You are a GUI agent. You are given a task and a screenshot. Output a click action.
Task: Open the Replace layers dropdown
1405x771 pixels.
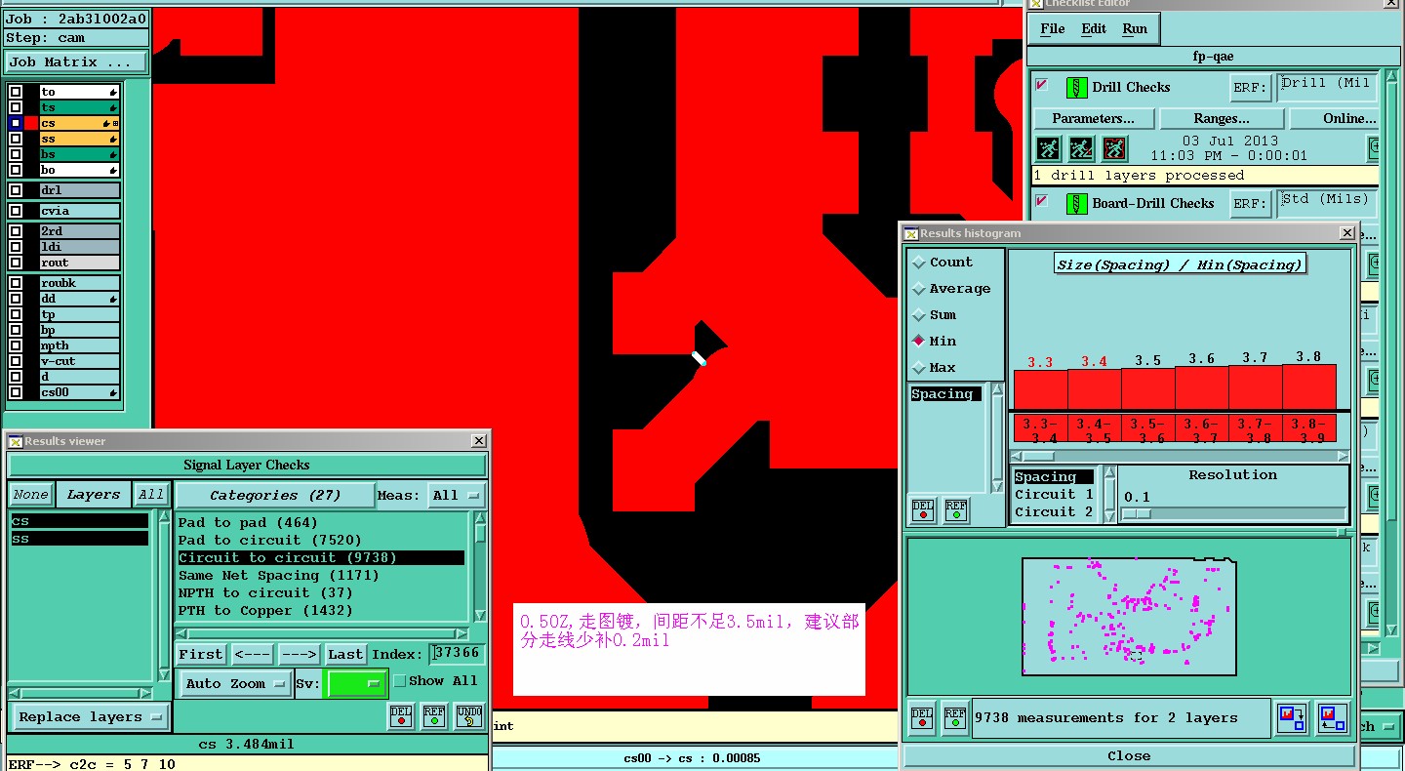89,716
